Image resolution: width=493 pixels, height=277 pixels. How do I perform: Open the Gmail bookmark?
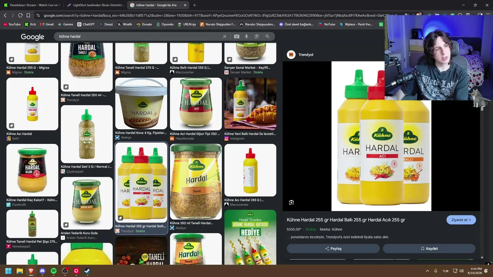[x=47, y=24]
